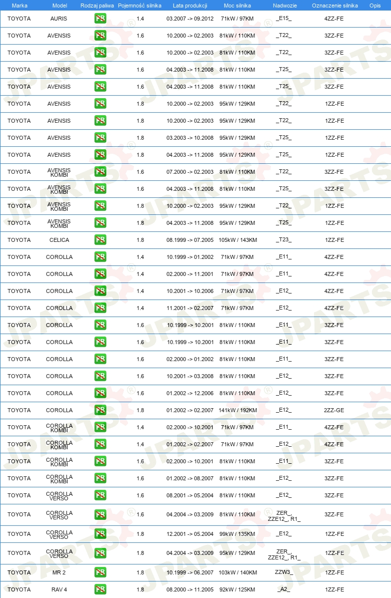Screen dimensions: 391x598
Task: Click fuel icon for COROLLA 1.4 10.1999 -> 01.2002
Action: [100, 256]
